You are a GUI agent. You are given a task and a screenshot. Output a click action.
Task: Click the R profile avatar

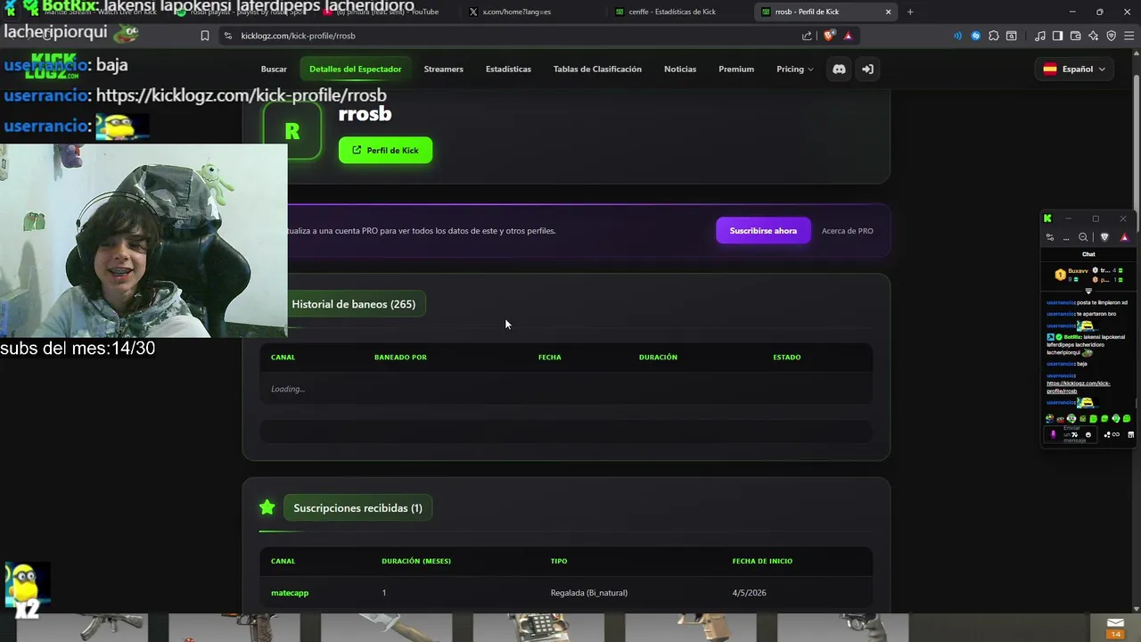[292, 131]
